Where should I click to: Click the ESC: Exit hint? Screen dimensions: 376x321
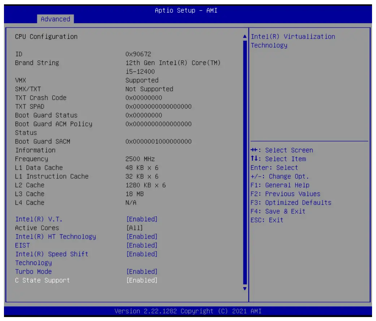[x=267, y=220]
